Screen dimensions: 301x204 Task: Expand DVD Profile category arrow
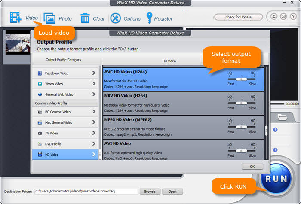coord(94,143)
